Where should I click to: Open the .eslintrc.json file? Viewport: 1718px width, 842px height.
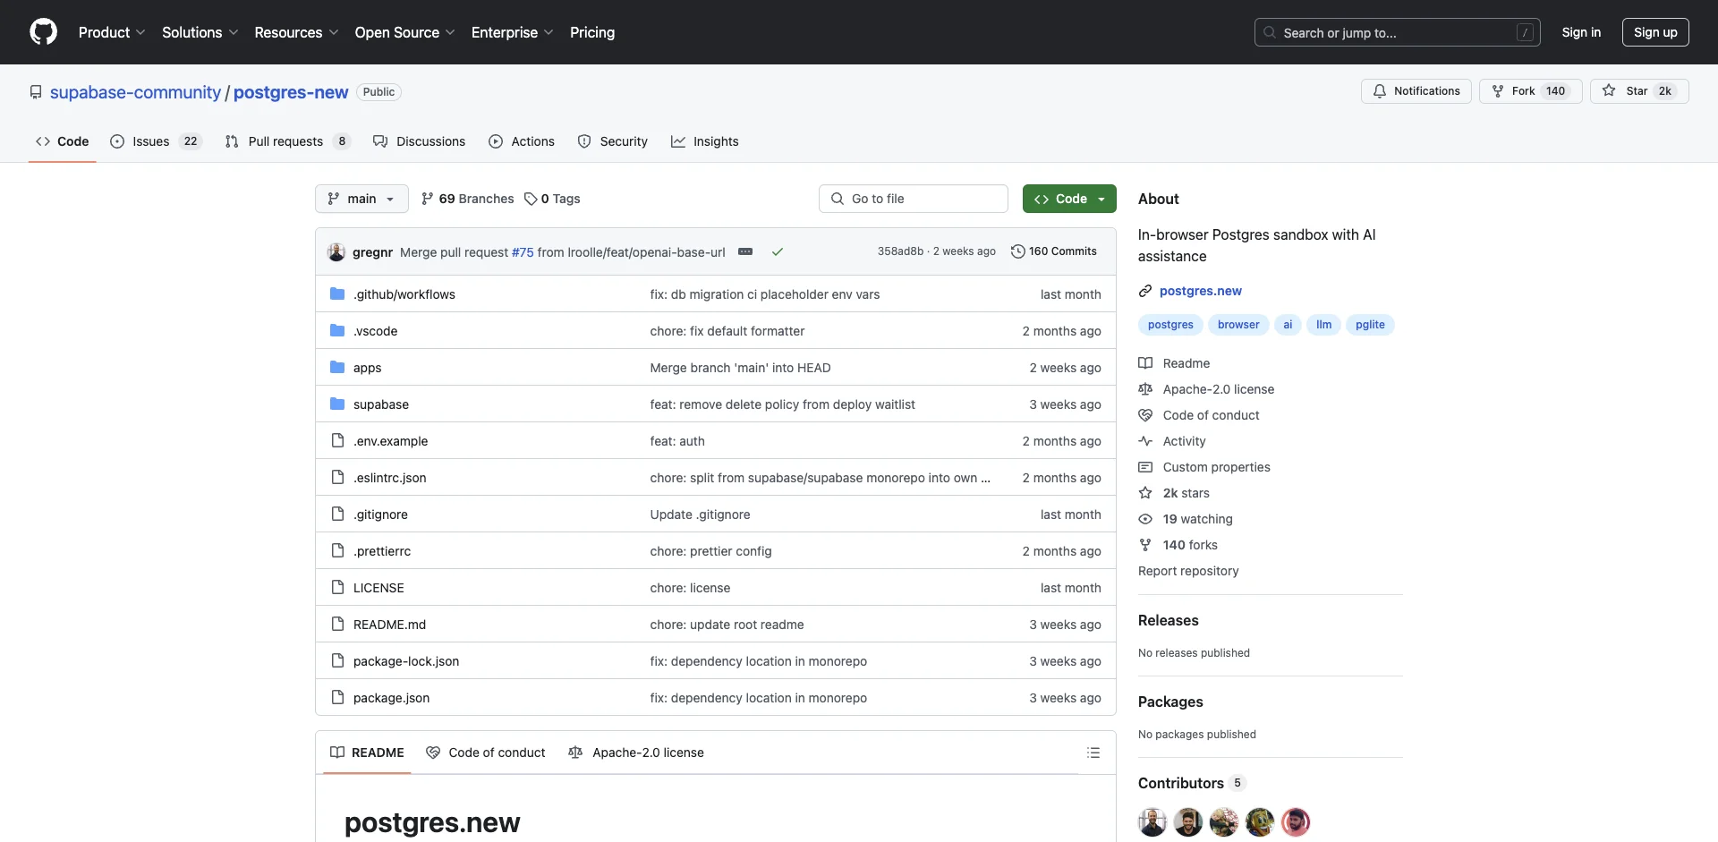pos(389,478)
